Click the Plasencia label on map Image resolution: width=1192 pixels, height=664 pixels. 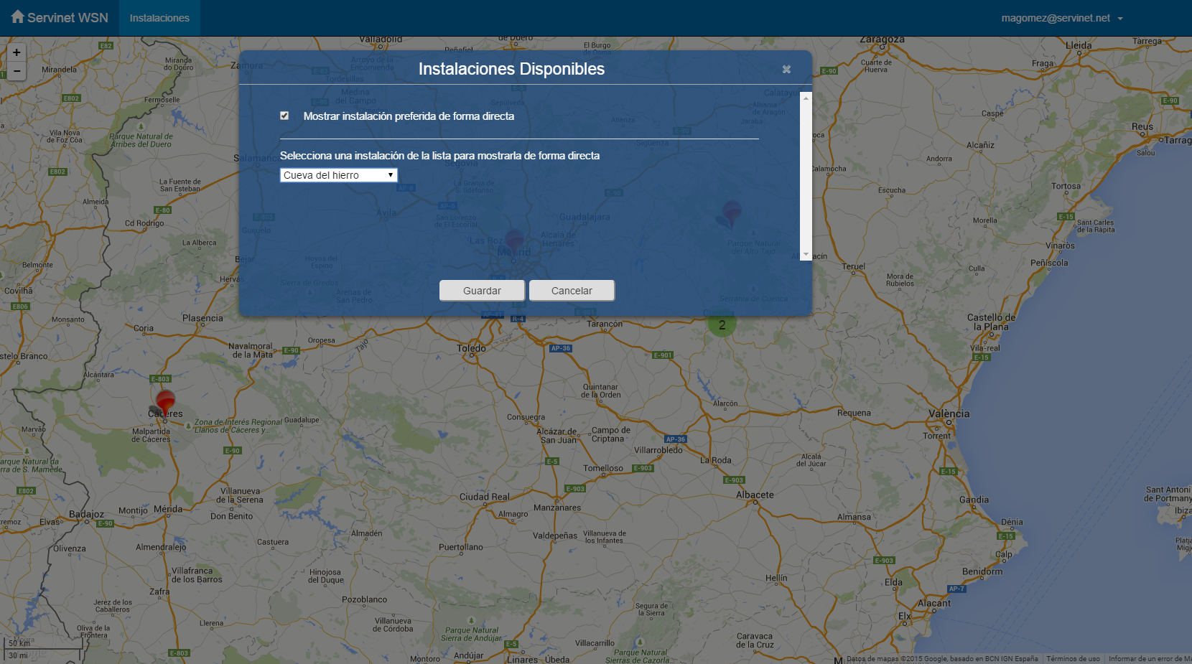[202, 318]
